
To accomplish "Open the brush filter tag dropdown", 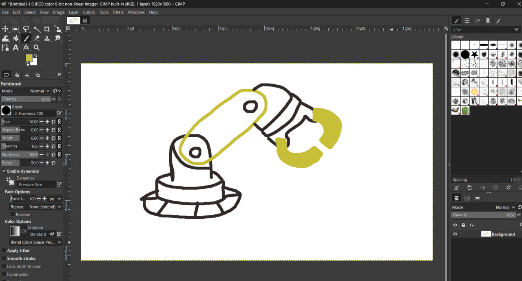I will 517,30.
